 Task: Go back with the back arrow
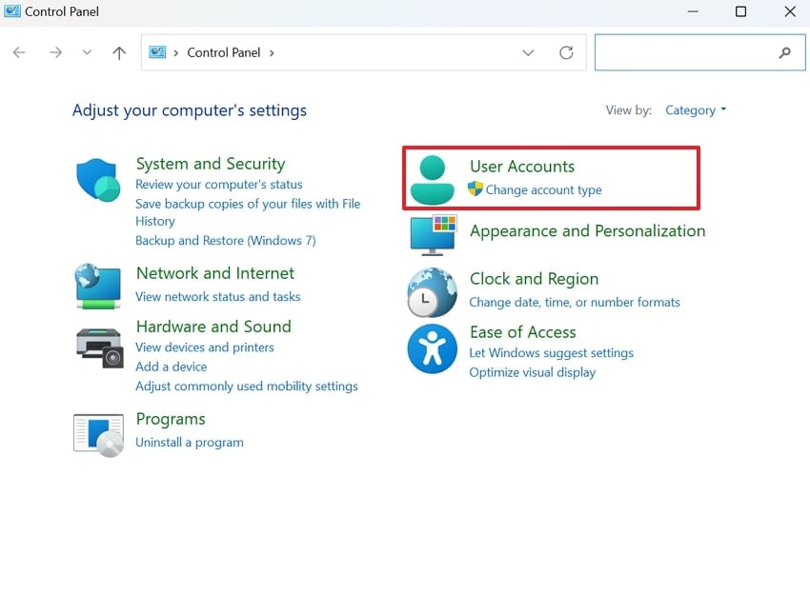coord(19,52)
